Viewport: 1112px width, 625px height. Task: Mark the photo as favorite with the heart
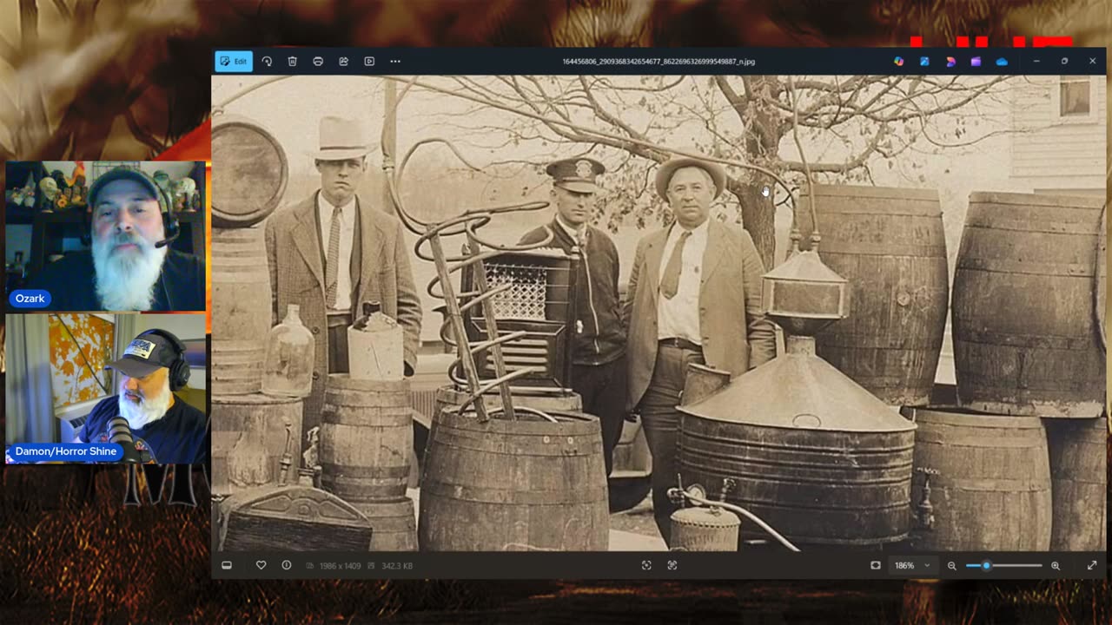[261, 565]
